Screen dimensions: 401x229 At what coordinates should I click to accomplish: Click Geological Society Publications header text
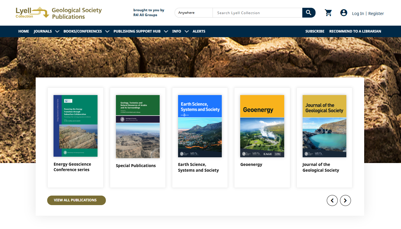point(77,13)
